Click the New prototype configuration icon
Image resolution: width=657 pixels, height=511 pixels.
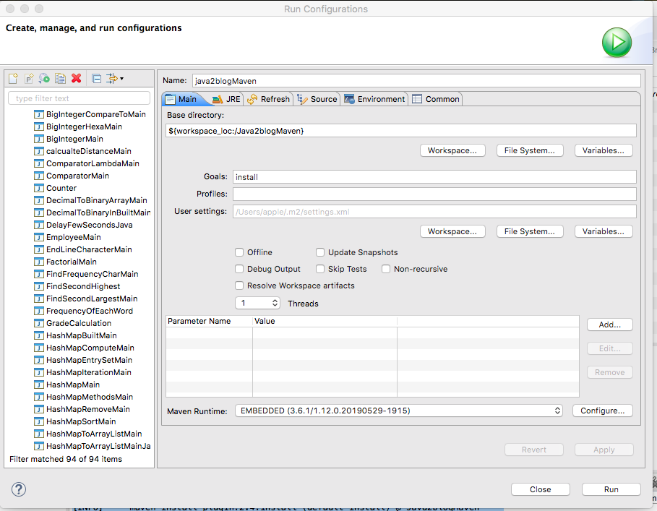[29, 78]
